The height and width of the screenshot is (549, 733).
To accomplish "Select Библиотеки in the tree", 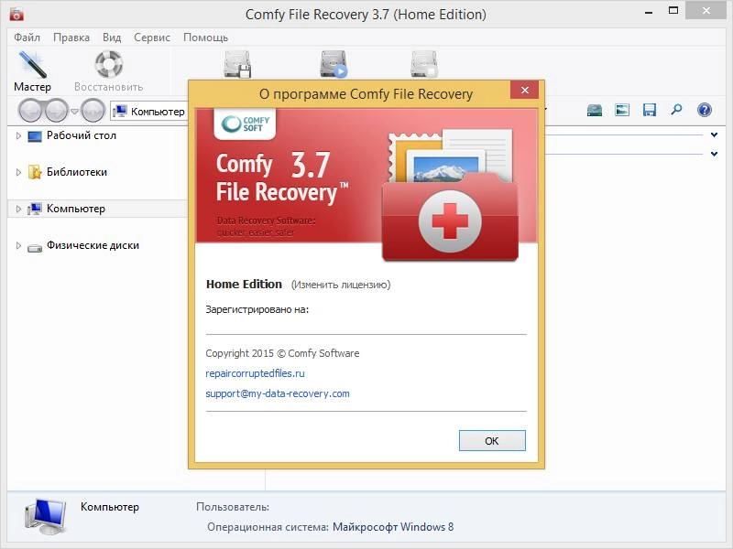I will click(x=77, y=172).
